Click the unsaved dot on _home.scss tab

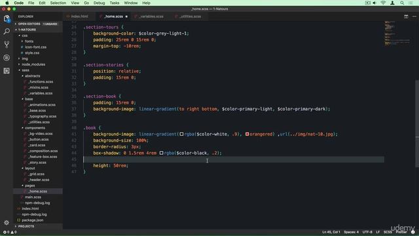(x=126, y=16)
